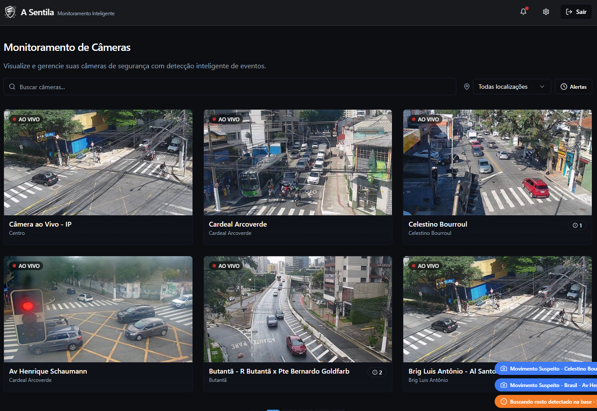Expand the Todas localizações dropdown

point(512,87)
